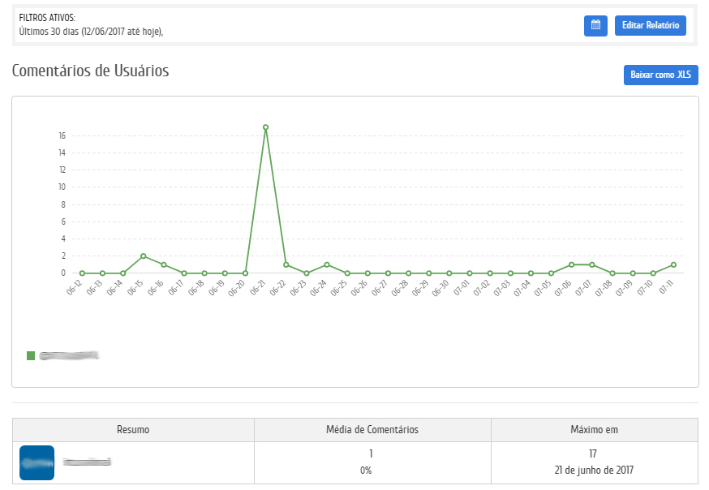Click the 21 de junho de 2017 date
709x490 pixels.
[x=594, y=471]
